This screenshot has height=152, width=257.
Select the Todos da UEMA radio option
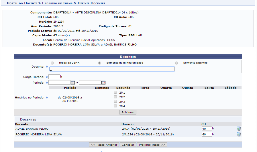[x=52, y=63]
